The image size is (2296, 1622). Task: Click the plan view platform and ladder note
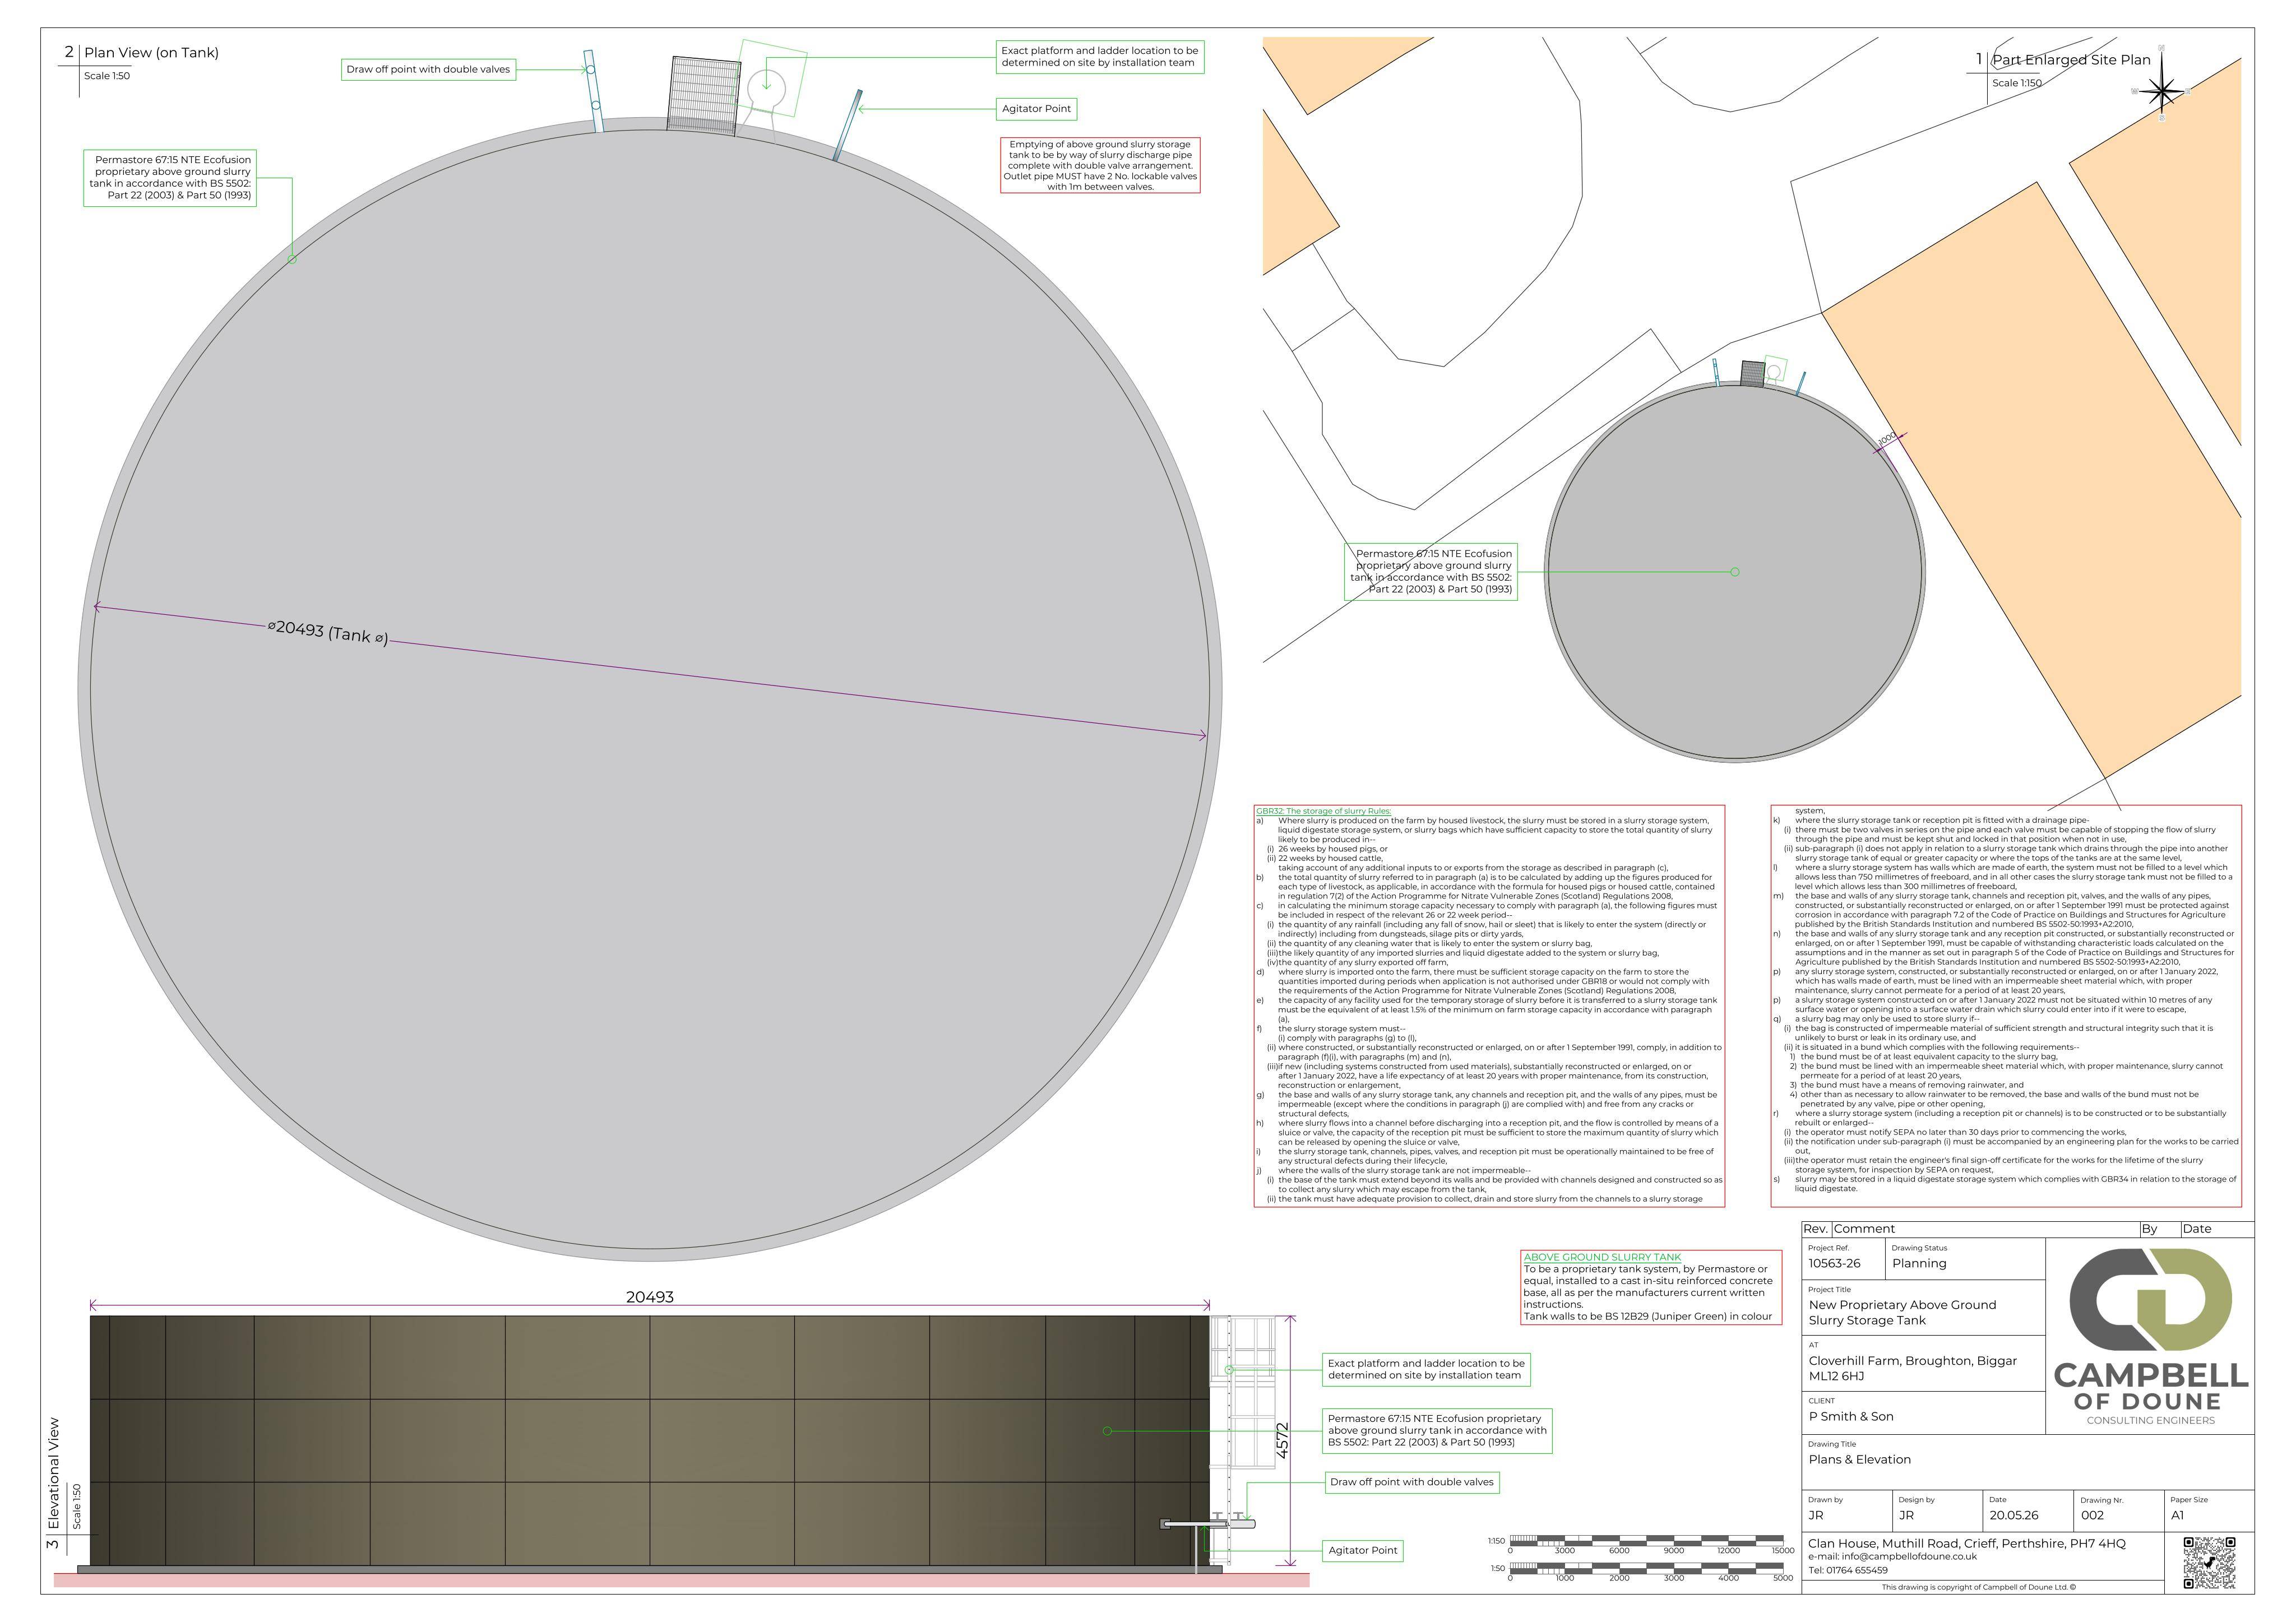(1099, 57)
